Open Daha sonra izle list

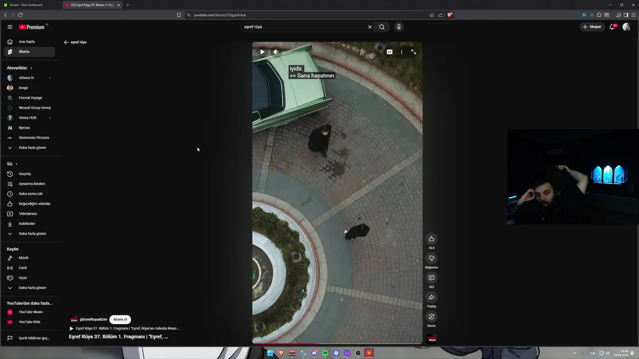[x=30, y=194]
